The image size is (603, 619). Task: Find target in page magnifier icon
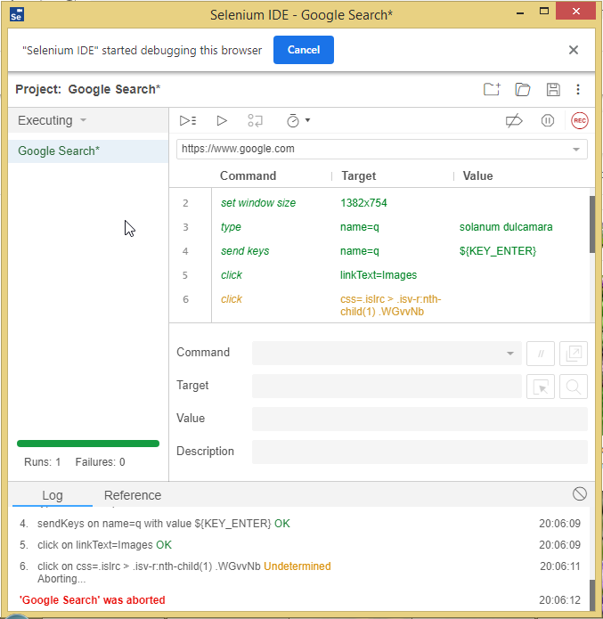[x=574, y=387]
